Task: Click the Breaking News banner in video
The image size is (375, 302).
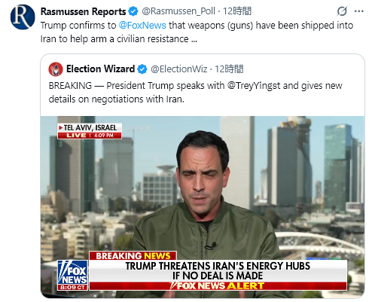Action: (133, 255)
